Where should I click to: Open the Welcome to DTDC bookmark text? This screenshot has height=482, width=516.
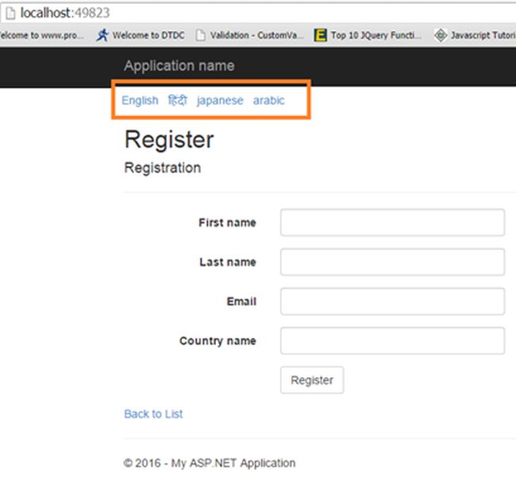pyautogui.click(x=148, y=35)
